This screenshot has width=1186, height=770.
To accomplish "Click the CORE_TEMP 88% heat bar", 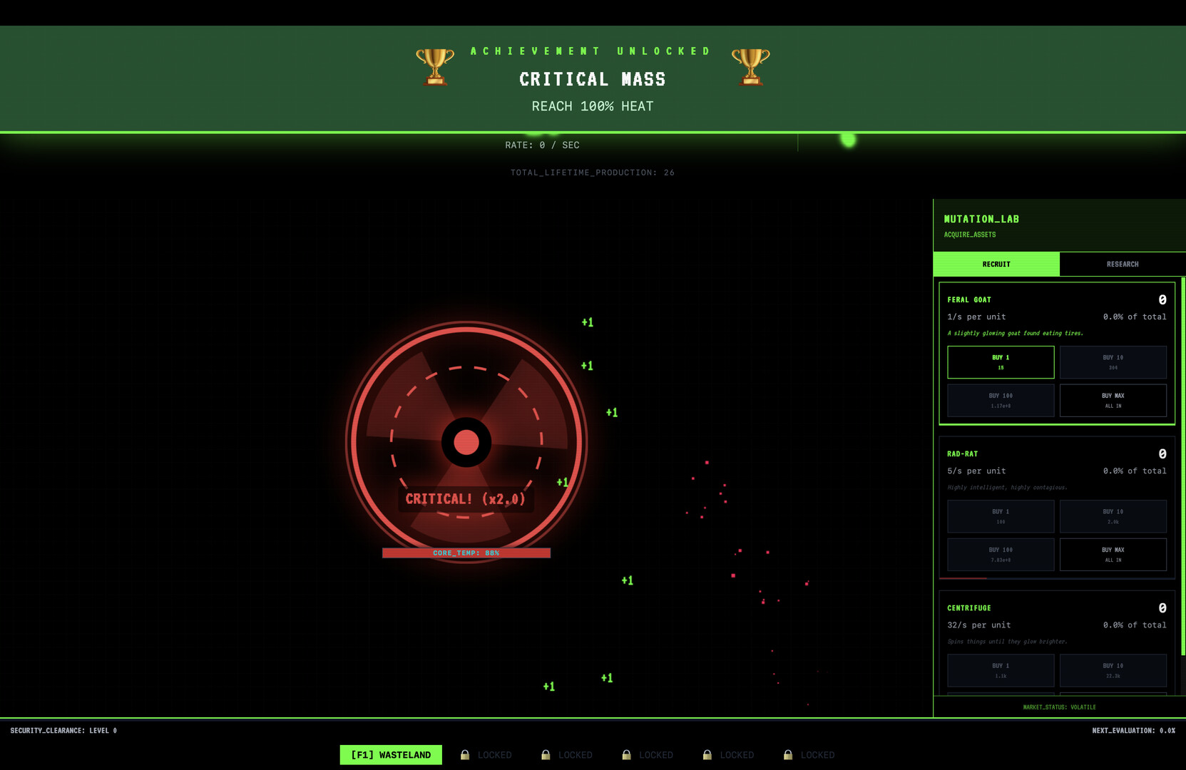I will 466,553.
